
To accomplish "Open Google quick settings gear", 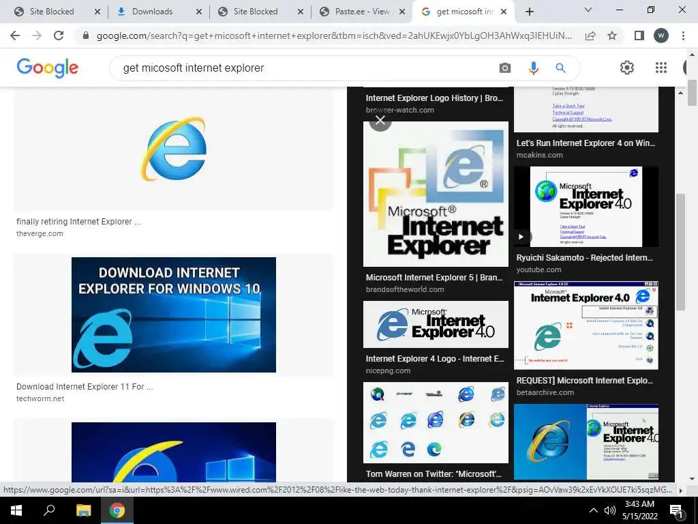I will [x=627, y=68].
